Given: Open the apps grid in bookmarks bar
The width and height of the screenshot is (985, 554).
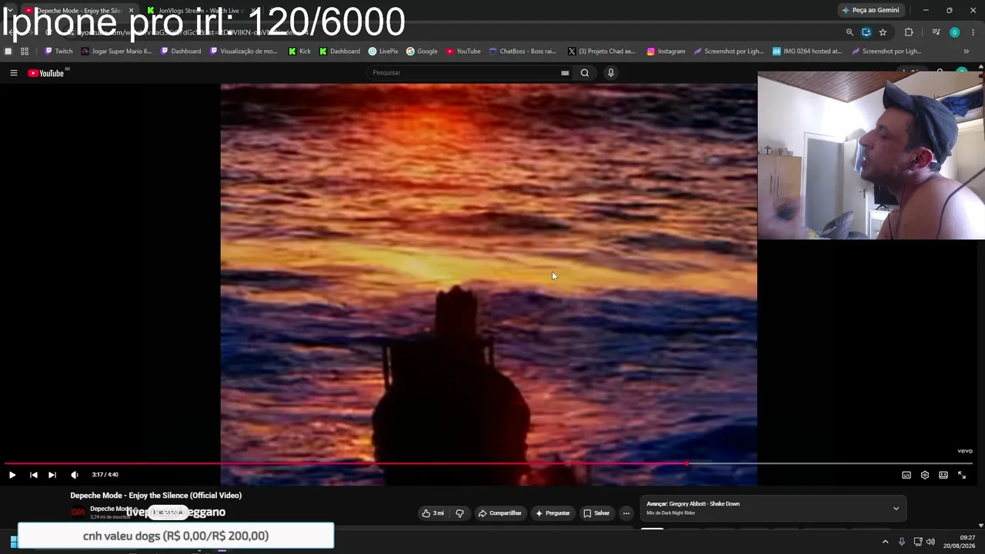Looking at the screenshot, I should tap(25, 52).
